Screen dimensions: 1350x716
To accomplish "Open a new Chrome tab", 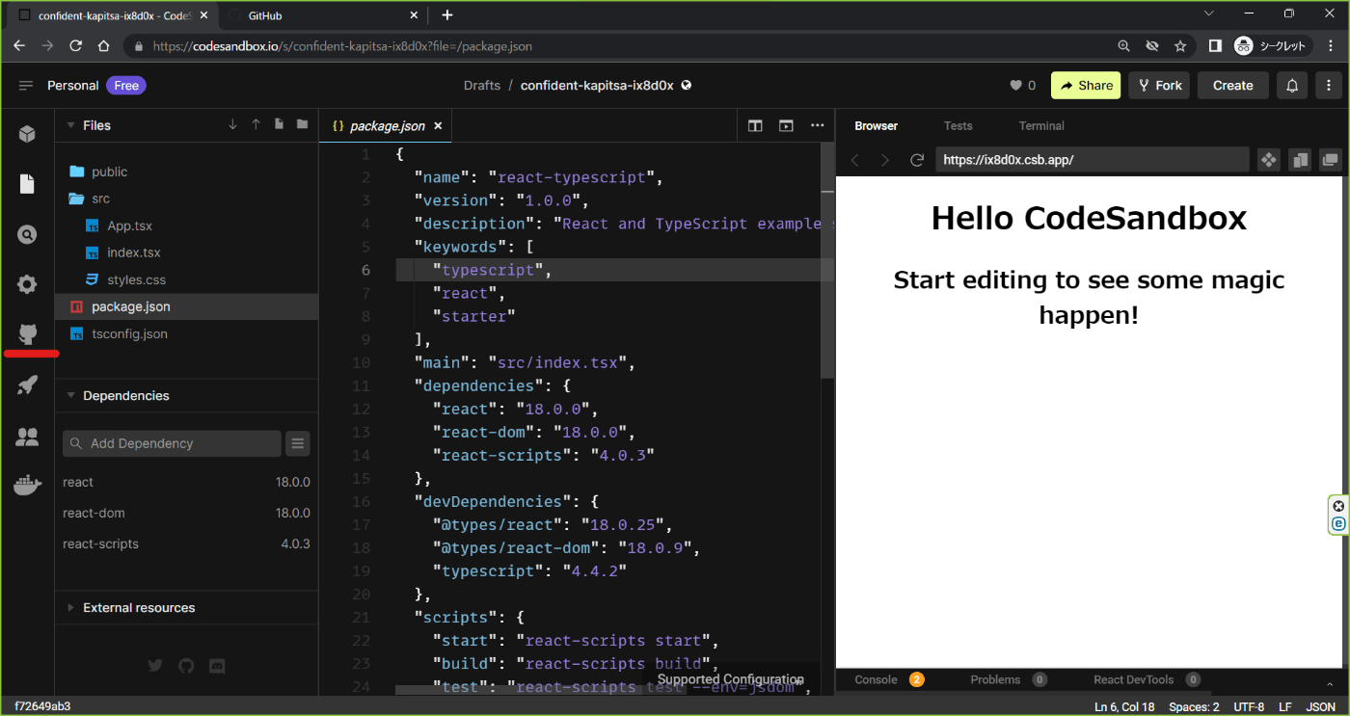I will coord(447,15).
